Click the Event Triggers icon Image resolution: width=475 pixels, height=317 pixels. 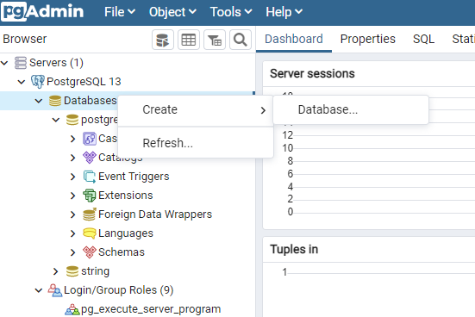pos(90,177)
